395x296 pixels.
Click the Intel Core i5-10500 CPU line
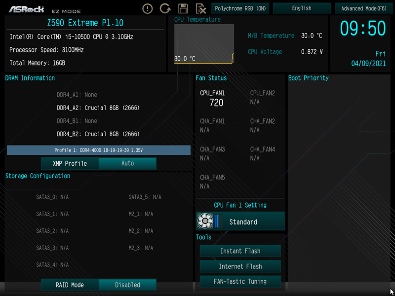pos(71,37)
